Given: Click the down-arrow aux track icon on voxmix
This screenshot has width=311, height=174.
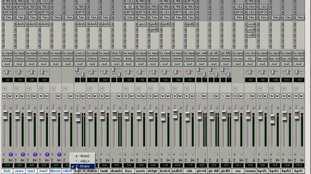Looking at the screenshot, I should [254, 160].
